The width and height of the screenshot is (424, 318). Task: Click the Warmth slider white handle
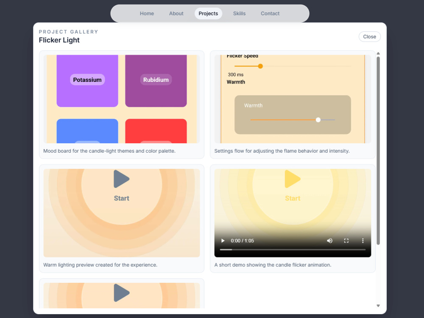point(318,120)
